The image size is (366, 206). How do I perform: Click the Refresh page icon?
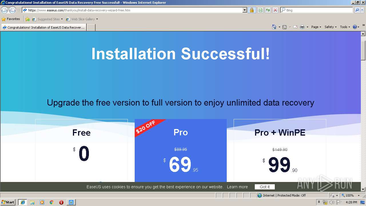coord(268,10)
